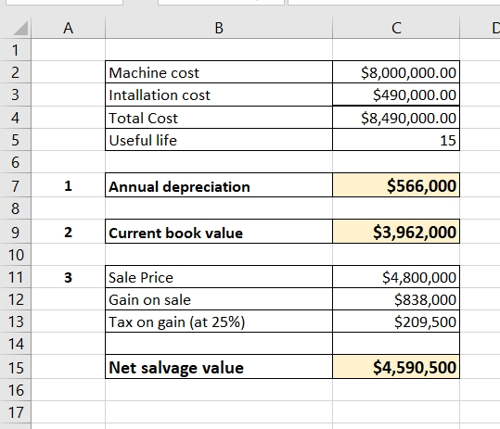Screen dimensions: 500x429
Task: Select column A header
Action: 69,28
